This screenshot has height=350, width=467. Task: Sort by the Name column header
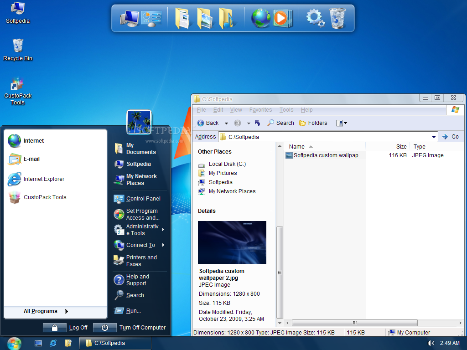(x=325, y=146)
